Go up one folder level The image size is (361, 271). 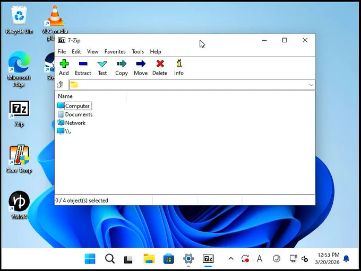(x=61, y=85)
